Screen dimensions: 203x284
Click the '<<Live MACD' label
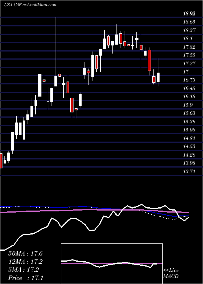pos(171,273)
